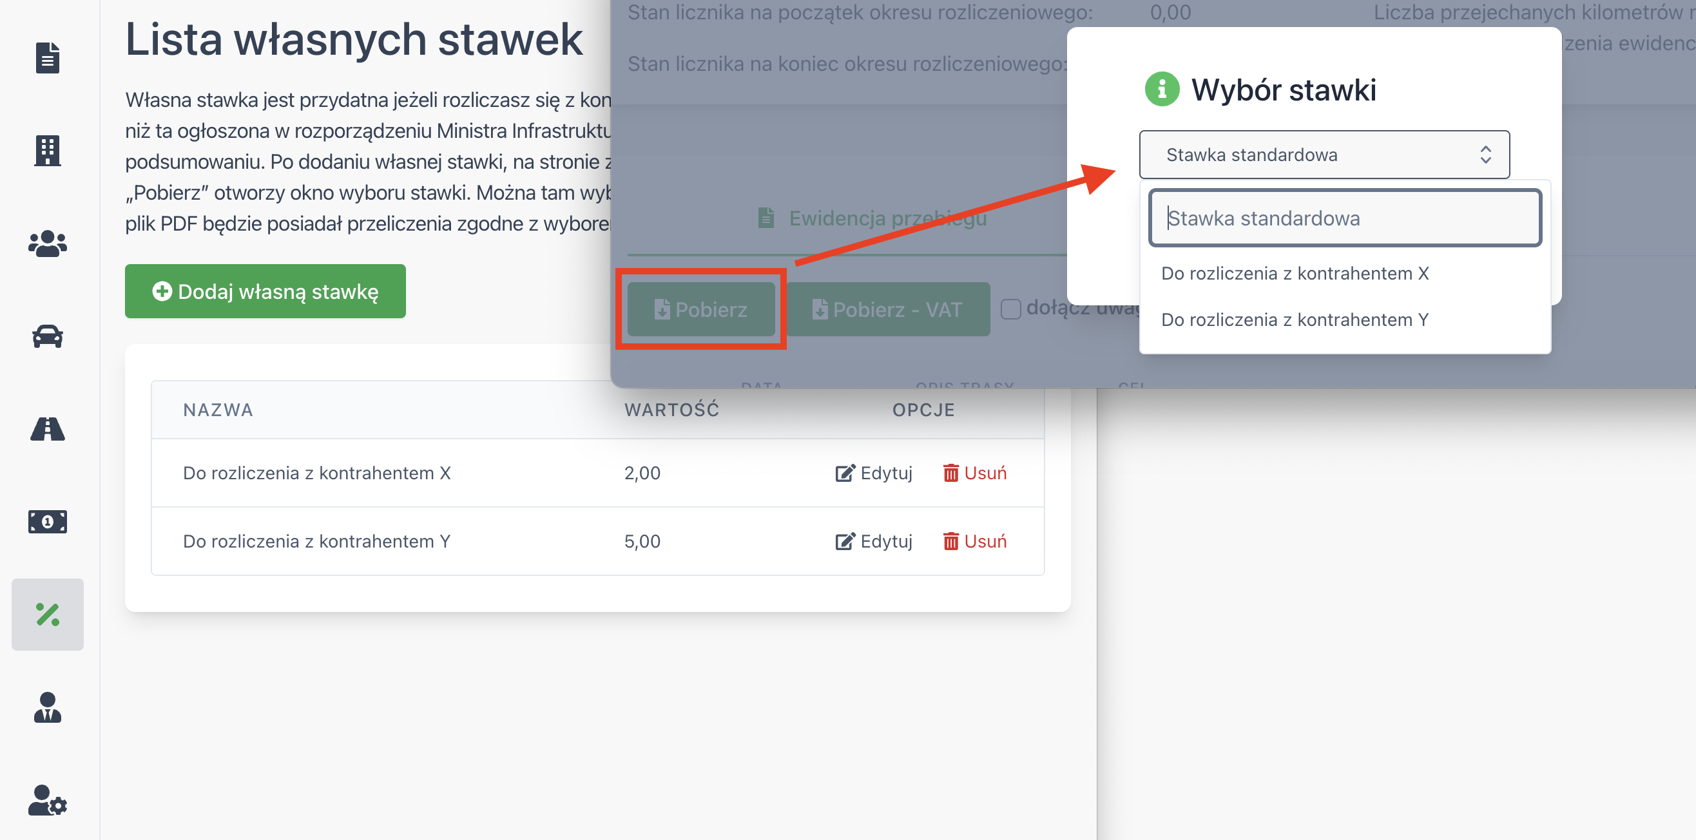
Task: Click trash icon for kontrahentem X row
Action: coord(950,473)
